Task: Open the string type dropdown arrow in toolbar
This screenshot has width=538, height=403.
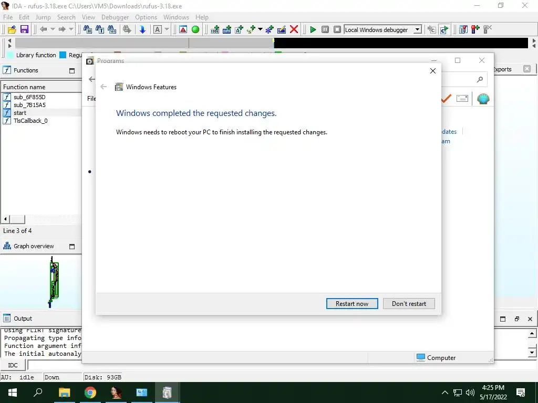Action: pyautogui.click(x=260, y=29)
